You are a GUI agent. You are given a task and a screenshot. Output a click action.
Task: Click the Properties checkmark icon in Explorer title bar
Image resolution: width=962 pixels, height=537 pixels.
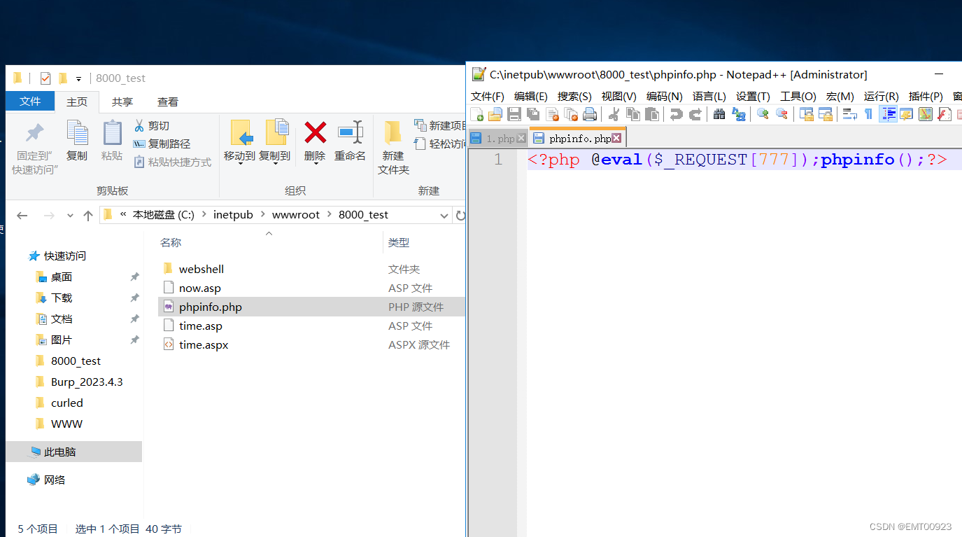(45, 78)
